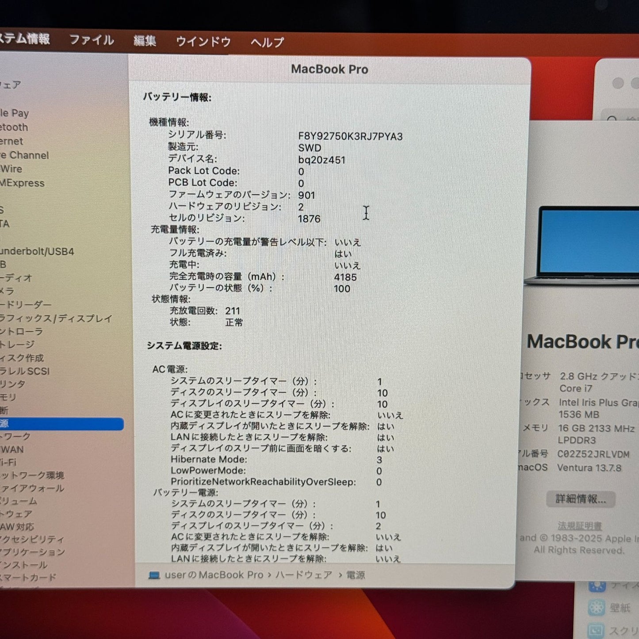
Task: Select カードリーダー sidebar item
Action: (x=26, y=305)
